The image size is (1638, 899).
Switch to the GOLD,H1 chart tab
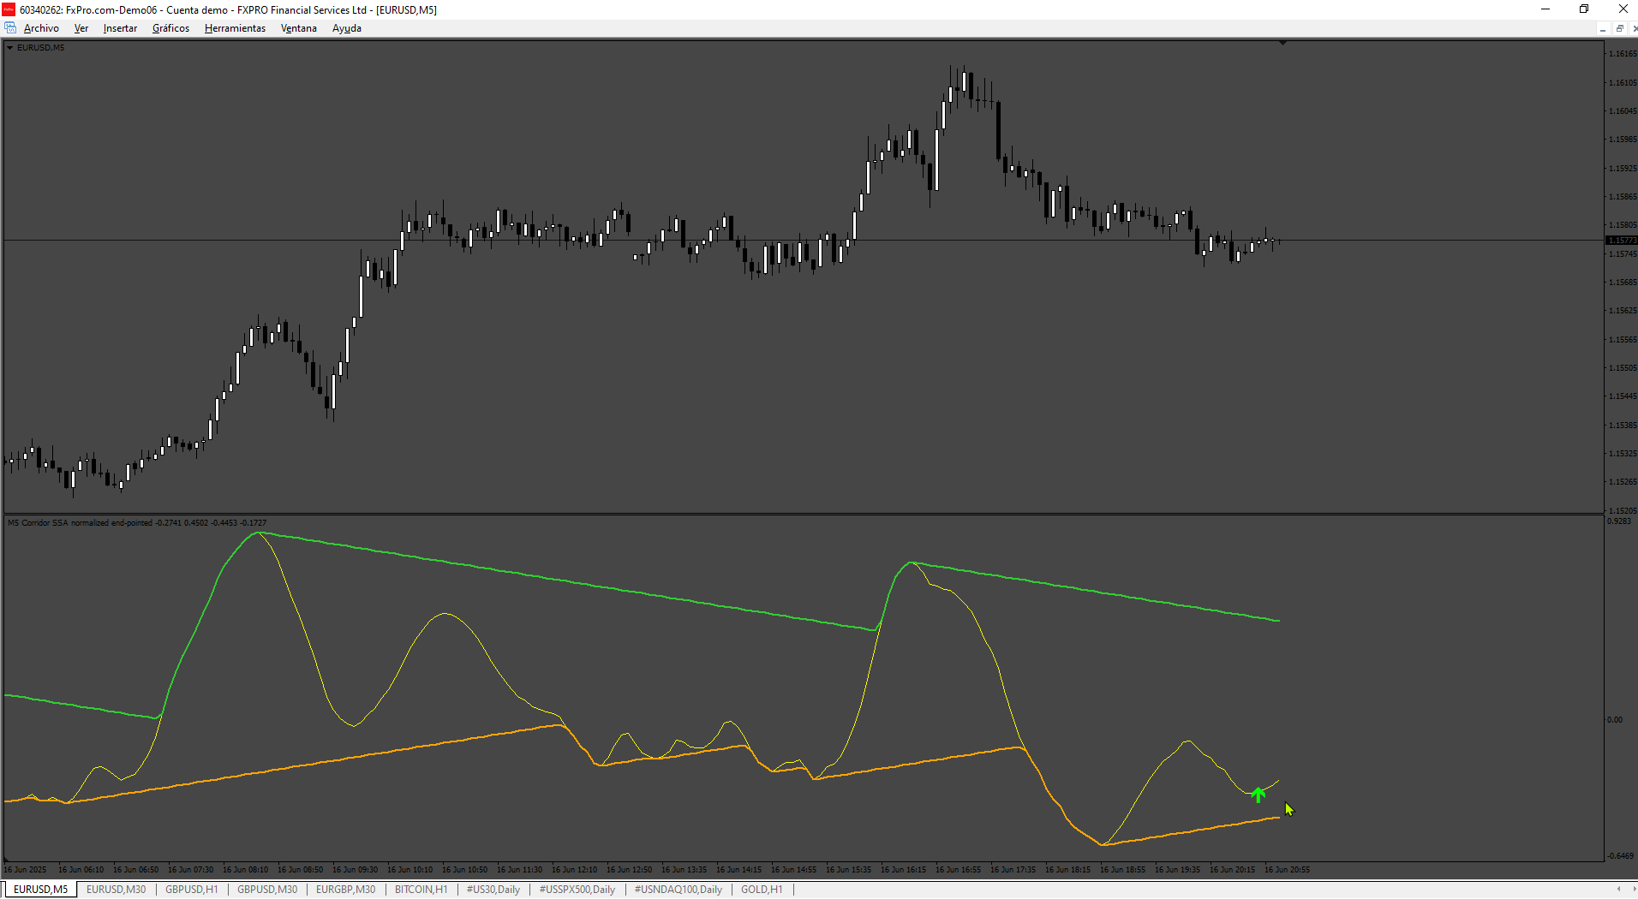click(x=762, y=890)
